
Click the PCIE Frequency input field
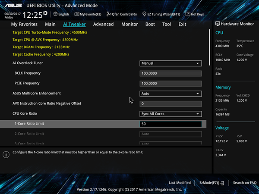coord(171,84)
